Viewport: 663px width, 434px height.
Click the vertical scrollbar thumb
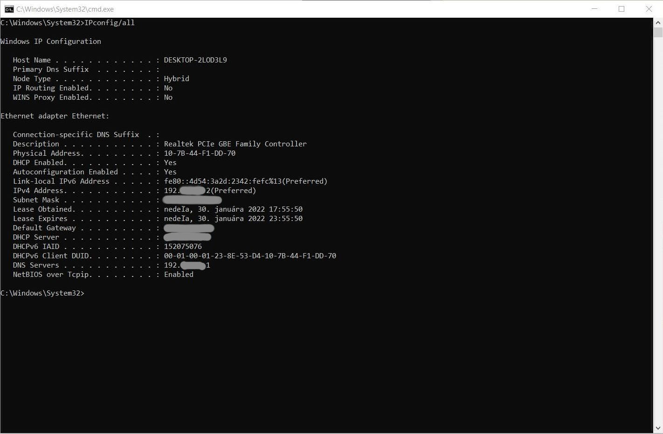658,32
